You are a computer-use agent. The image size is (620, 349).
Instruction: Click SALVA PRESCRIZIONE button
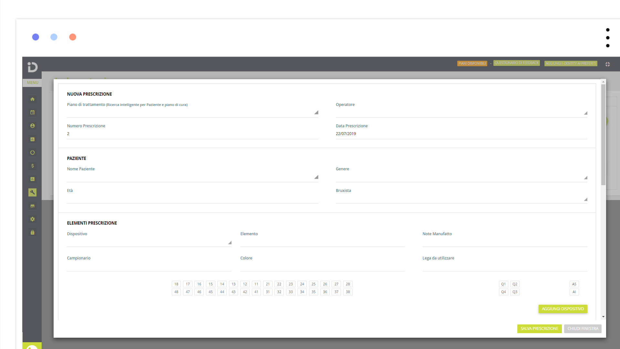(x=539, y=329)
